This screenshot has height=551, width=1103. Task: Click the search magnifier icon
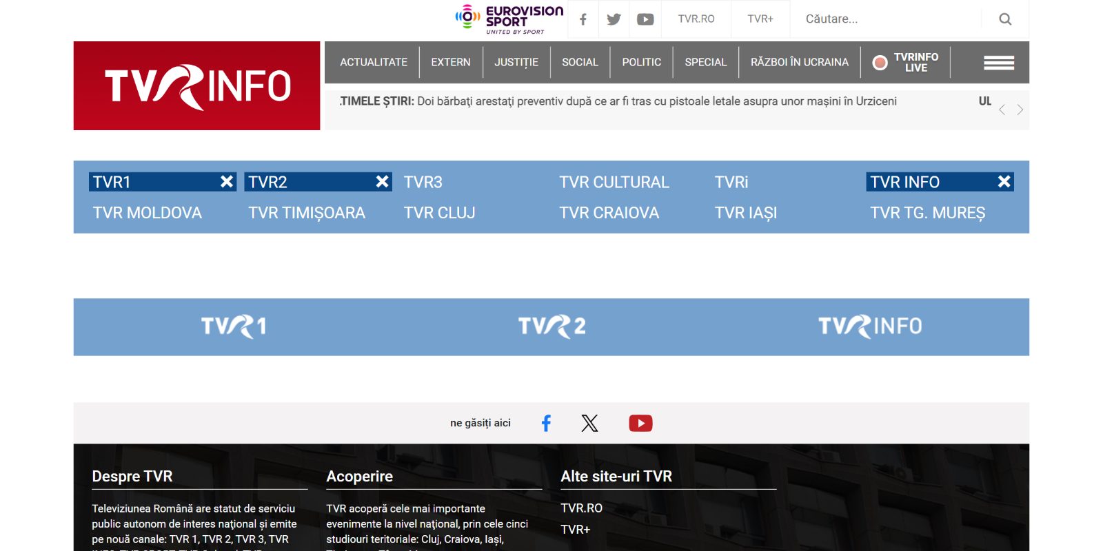[x=1005, y=19]
